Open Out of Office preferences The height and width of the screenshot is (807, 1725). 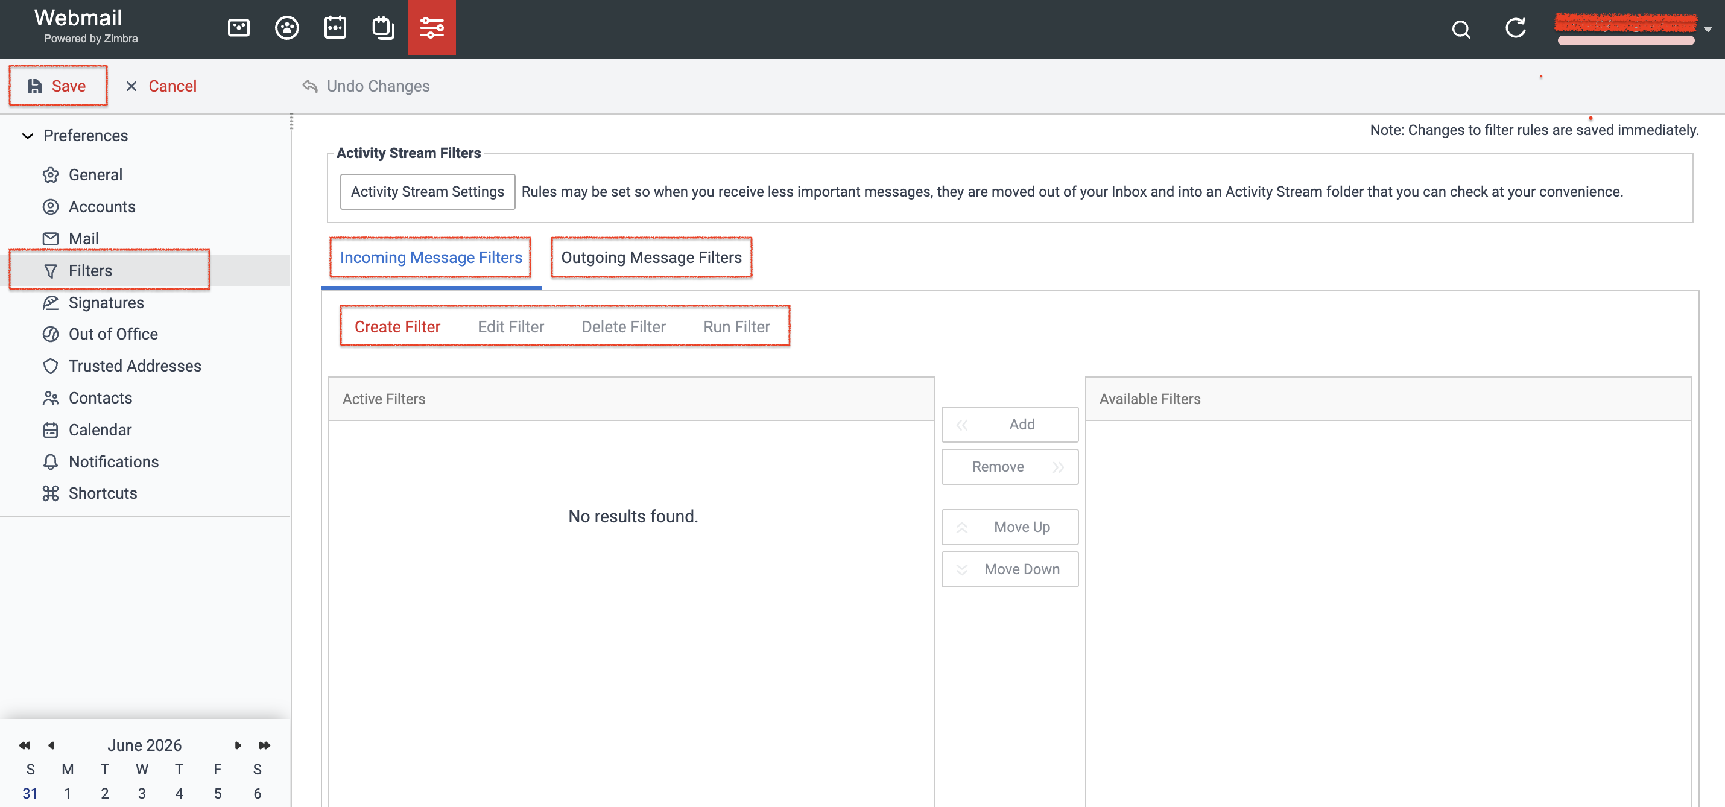point(113,334)
